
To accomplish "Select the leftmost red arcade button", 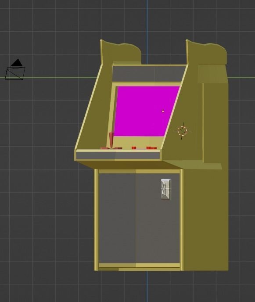I will tap(134, 148).
